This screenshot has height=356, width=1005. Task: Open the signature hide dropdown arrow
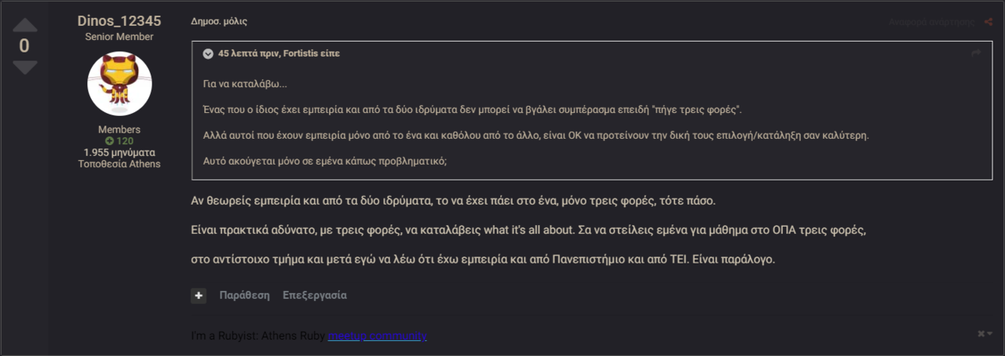tap(990, 334)
